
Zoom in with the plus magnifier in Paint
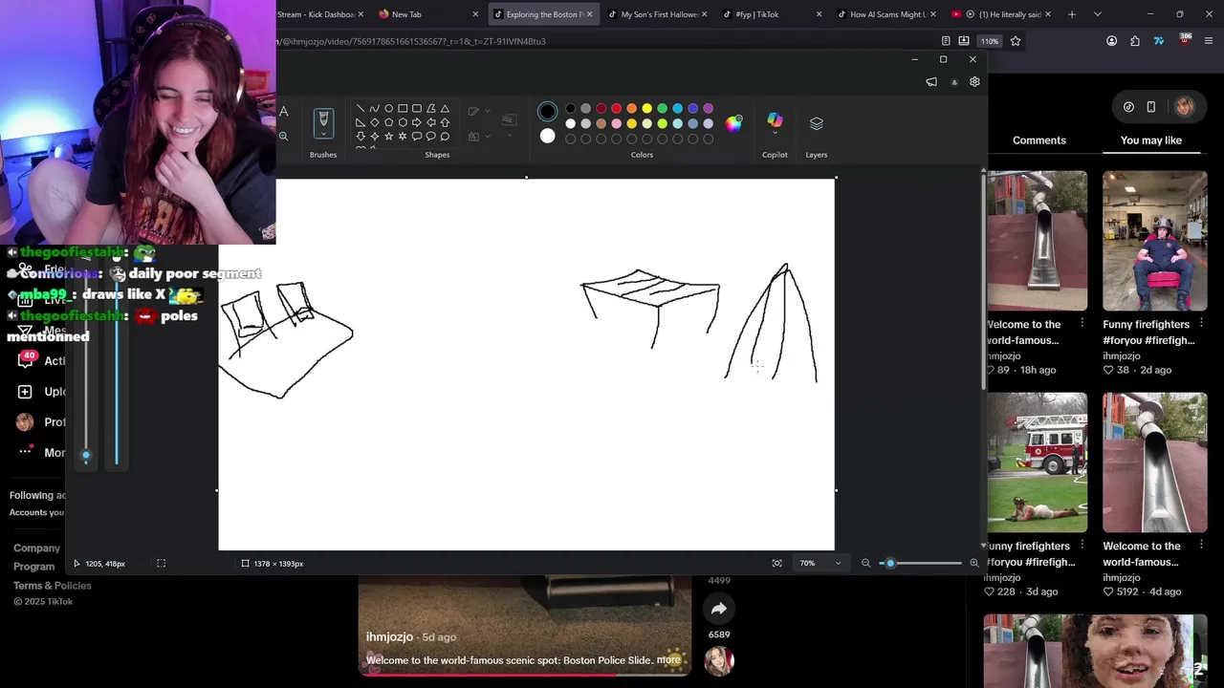974,564
